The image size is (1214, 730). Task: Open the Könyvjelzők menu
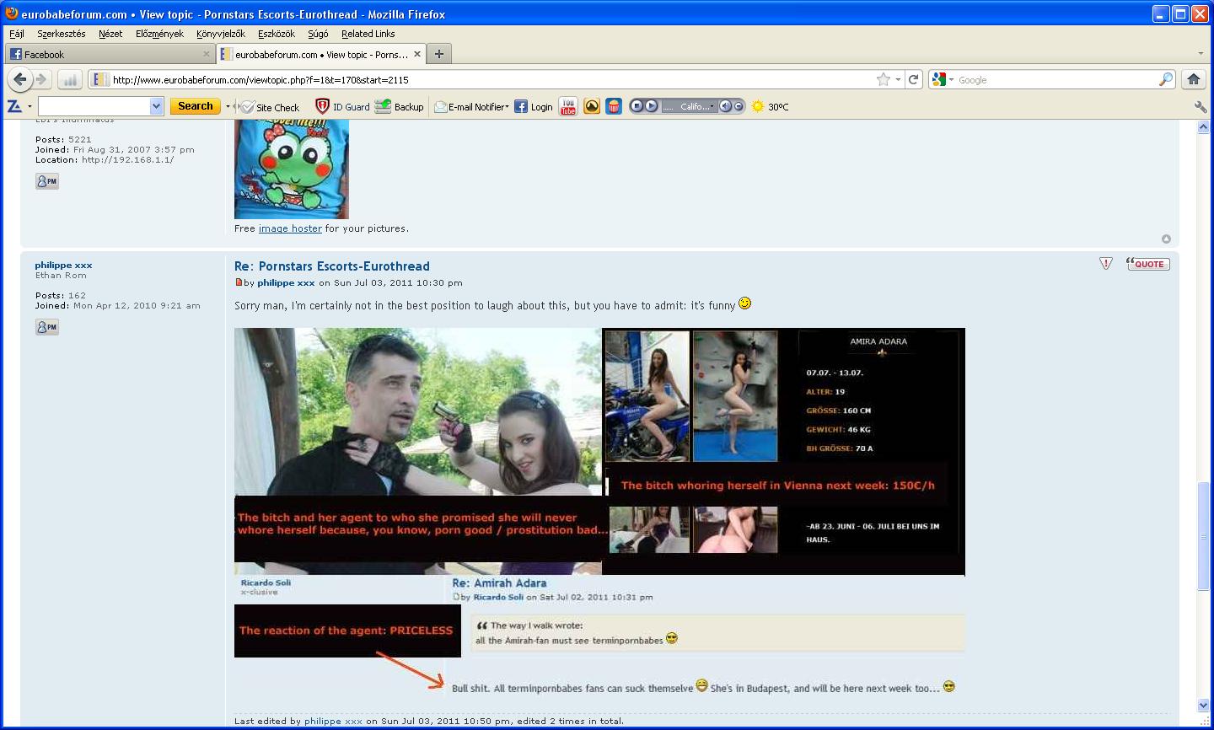220,34
